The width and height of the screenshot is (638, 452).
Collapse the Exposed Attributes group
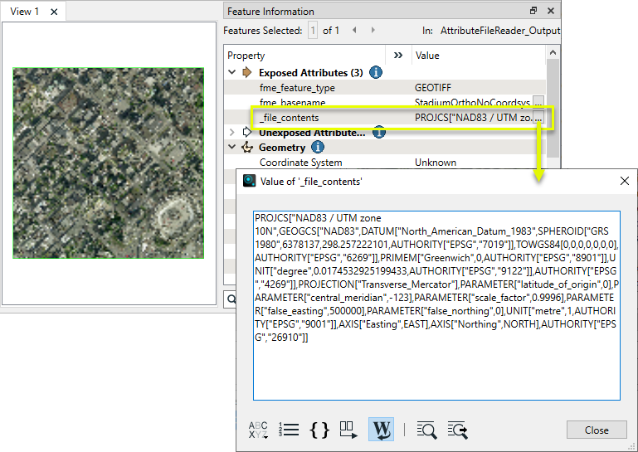232,73
